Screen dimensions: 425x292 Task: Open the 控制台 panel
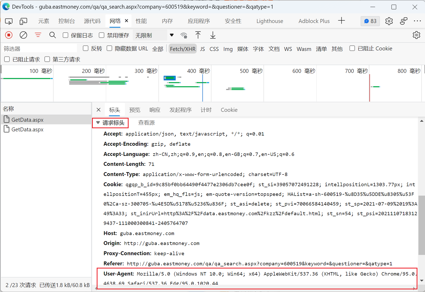tap(67, 21)
